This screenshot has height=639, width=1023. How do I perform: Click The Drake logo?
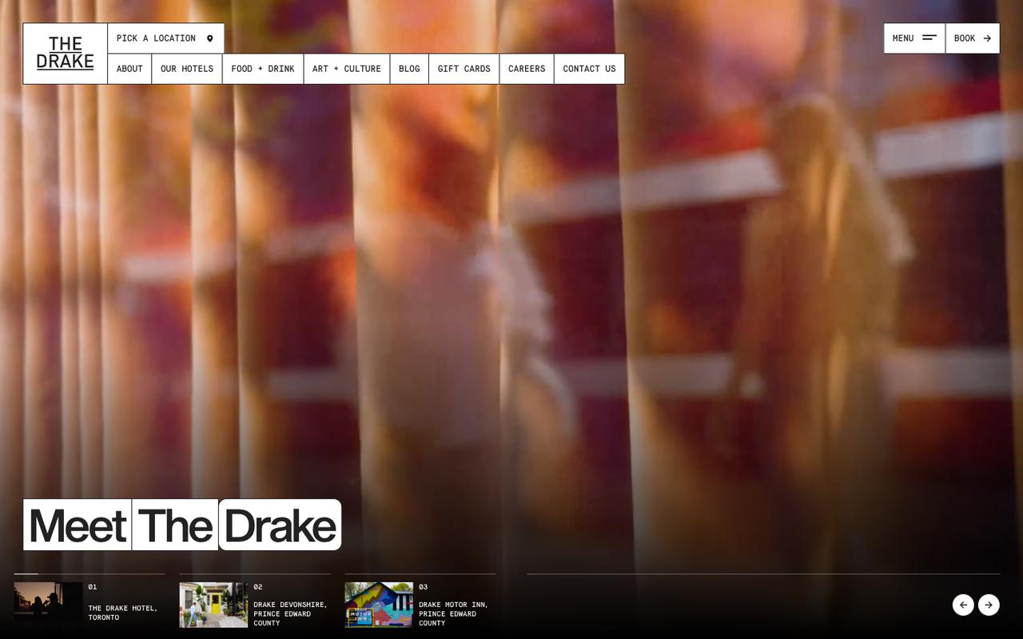[65, 54]
